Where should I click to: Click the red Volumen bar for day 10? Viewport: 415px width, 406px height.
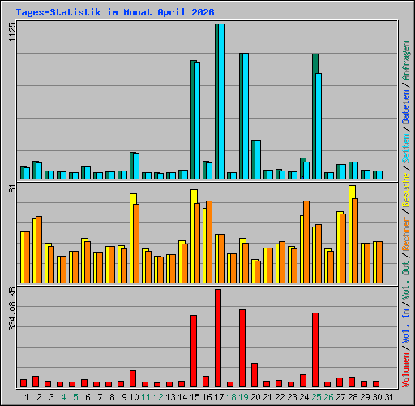133,378
